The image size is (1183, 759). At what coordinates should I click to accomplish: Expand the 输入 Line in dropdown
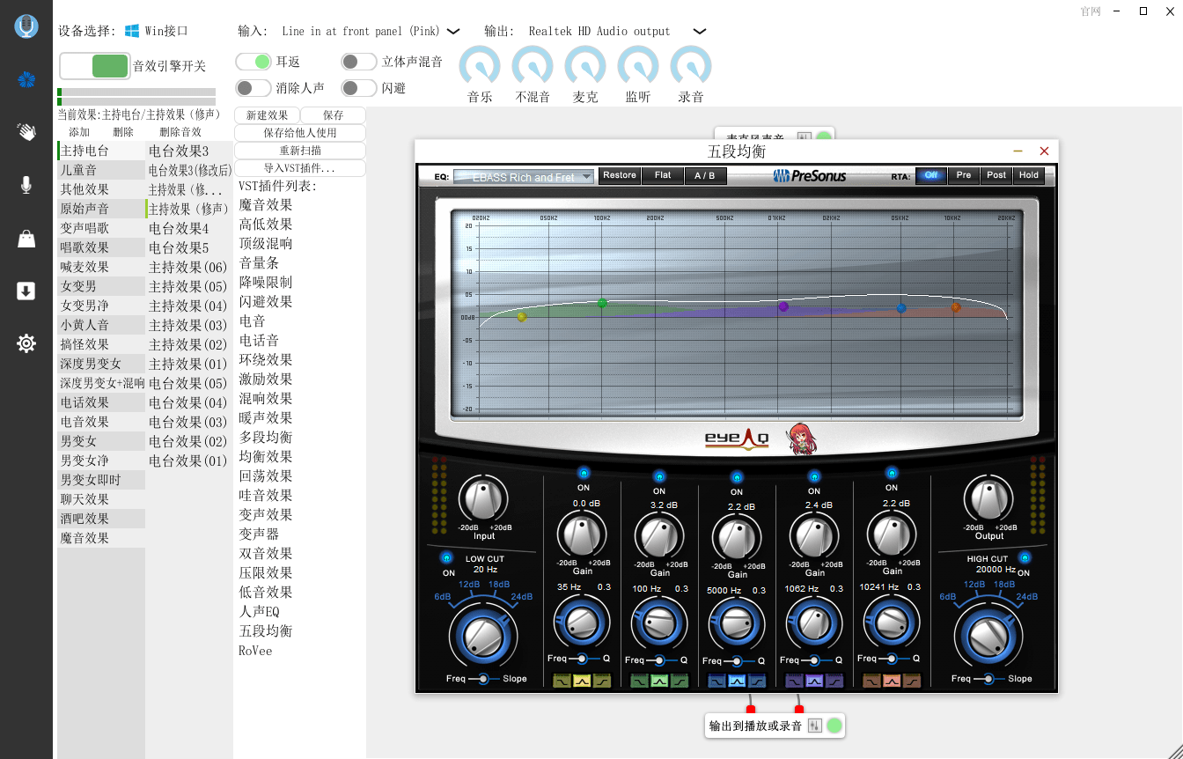[x=453, y=31]
